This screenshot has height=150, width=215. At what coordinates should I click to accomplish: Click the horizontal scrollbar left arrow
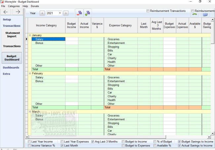27,137
